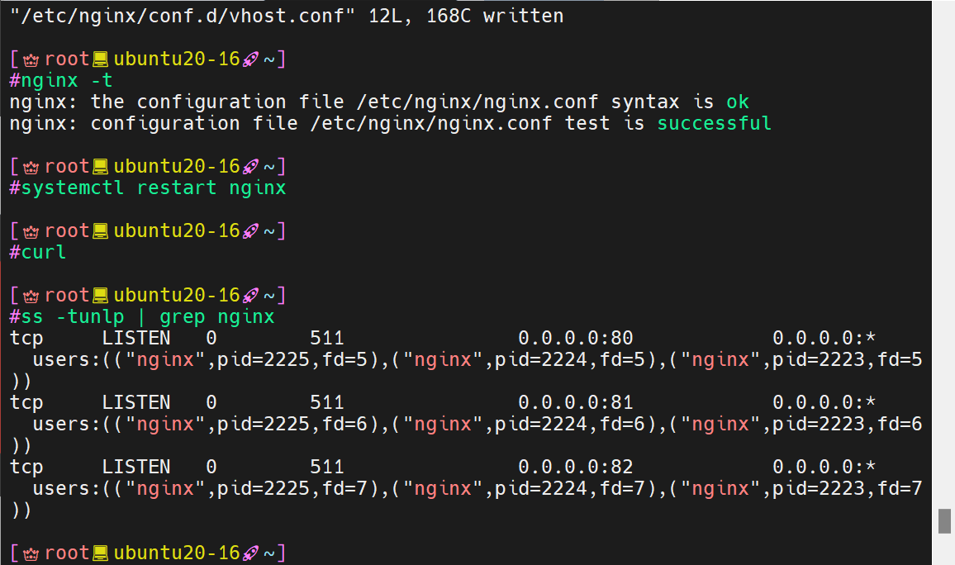Click '511' in the port 82 row

pos(327,467)
